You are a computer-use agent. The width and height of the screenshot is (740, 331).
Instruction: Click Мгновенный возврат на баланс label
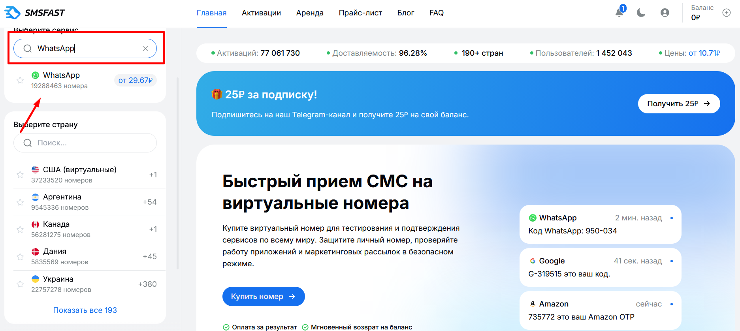357,327
